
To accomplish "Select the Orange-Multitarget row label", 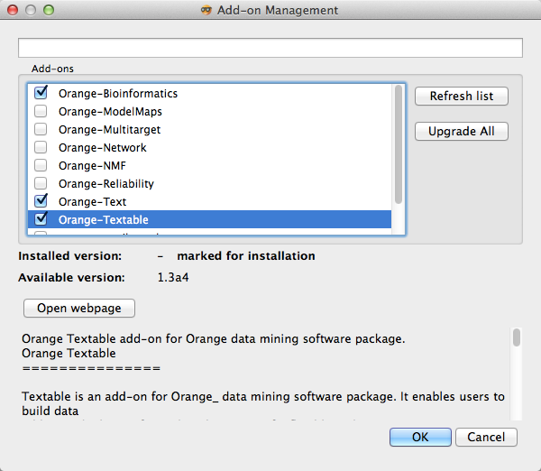I will (109, 130).
